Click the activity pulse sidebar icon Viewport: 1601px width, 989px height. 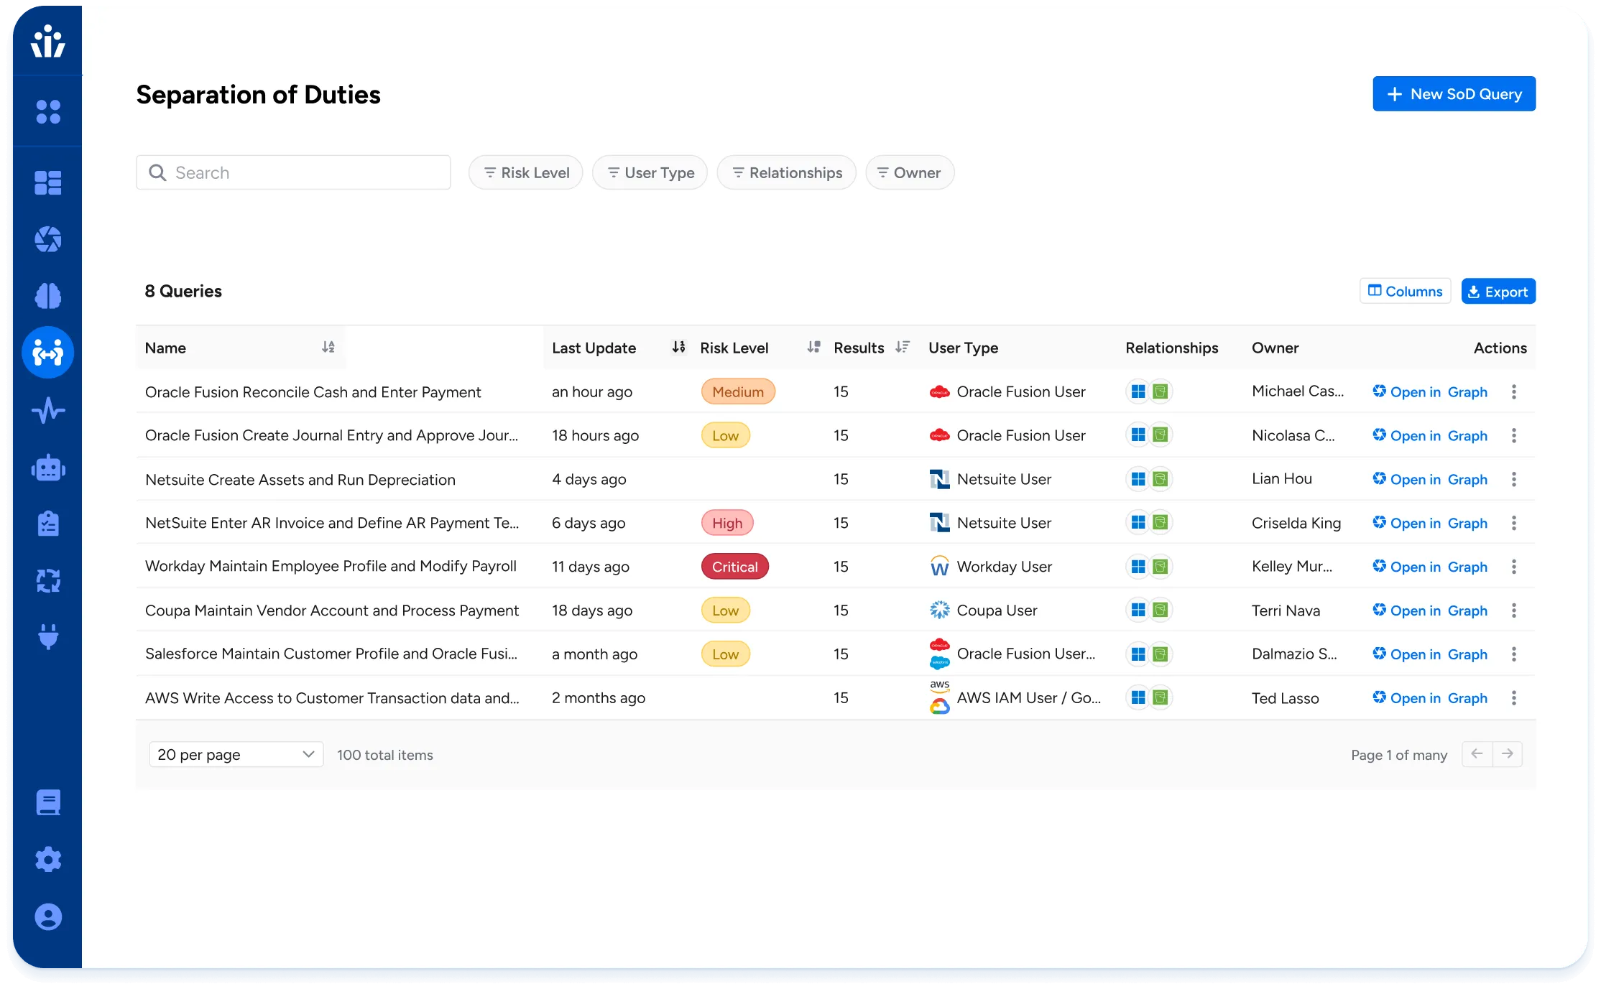(x=47, y=411)
